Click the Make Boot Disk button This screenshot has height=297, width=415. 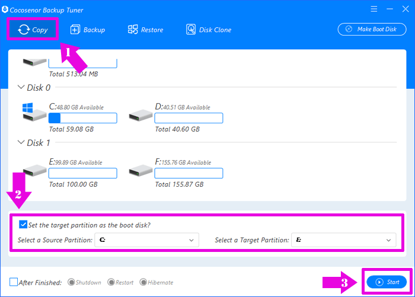[372, 29]
